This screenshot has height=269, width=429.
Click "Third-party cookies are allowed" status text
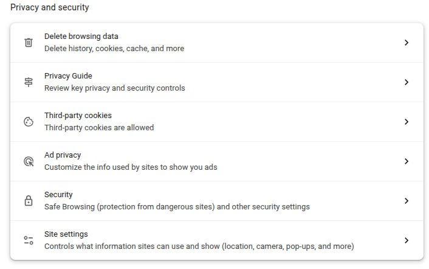pos(99,128)
